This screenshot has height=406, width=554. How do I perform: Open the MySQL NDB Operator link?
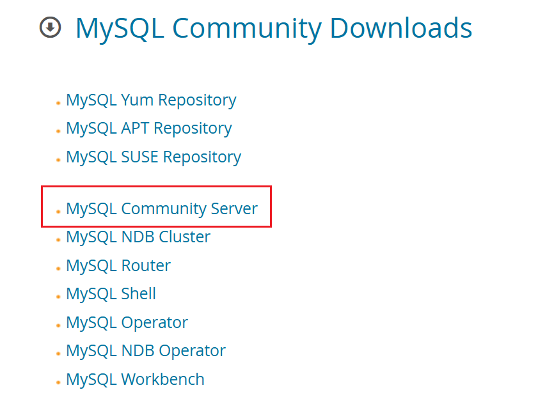[146, 351]
